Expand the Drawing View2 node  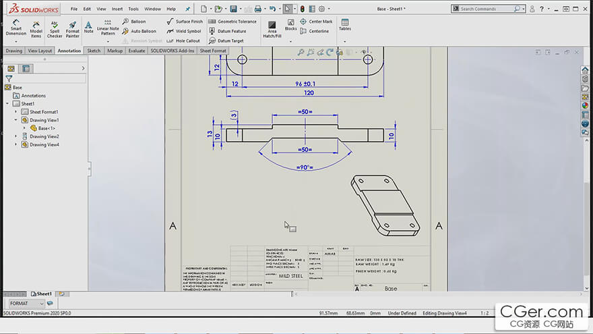(x=17, y=136)
